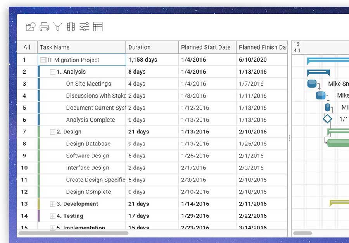Screen dimensions: 349x243
Task: Click the Duration column header
Action: [152, 47]
